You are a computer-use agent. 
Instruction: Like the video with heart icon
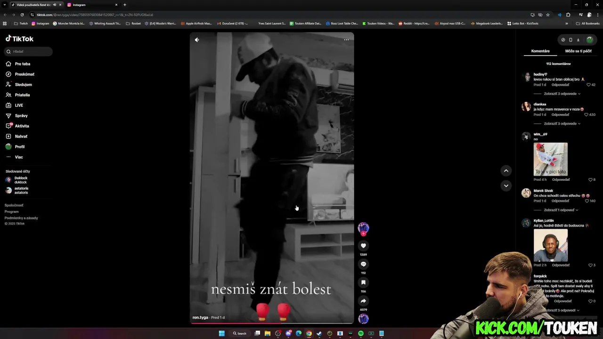(363, 245)
